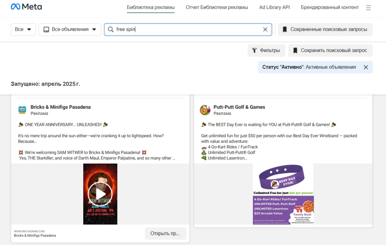Click the Запущено: апрель 2025 г. heading
This screenshot has width=386, height=245.
coord(45,84)
